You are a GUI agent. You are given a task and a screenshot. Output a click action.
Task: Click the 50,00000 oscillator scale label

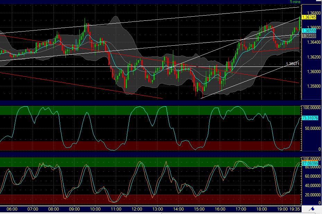(x=313, y=128)
